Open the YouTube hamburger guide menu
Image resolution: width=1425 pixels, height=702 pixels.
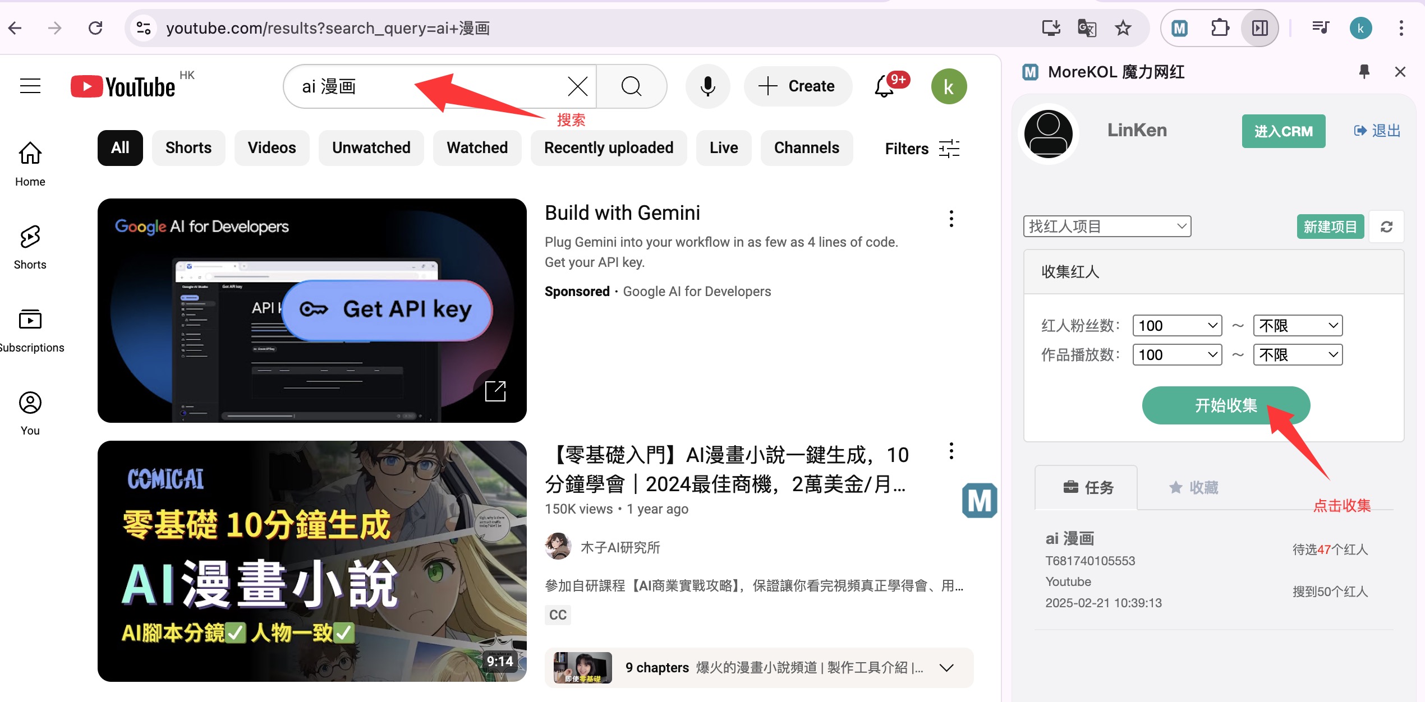(30, 86)
